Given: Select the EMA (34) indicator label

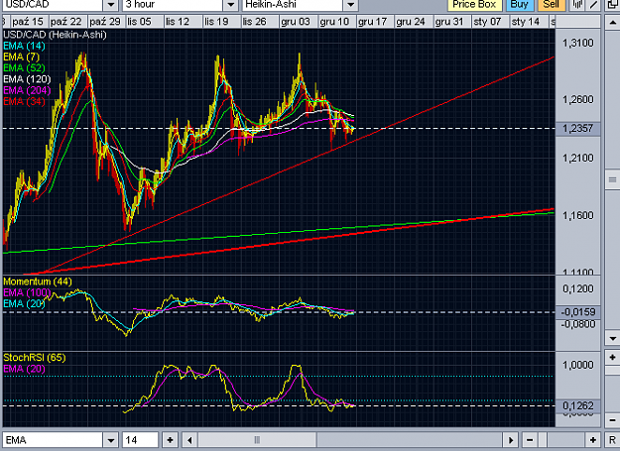Looking at the screenshot, I should point(24,101).
